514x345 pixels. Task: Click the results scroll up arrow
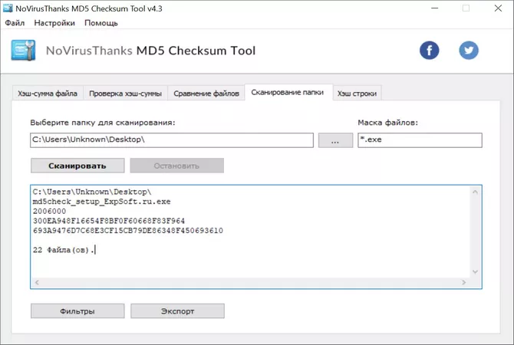click(x=475, y=192)
